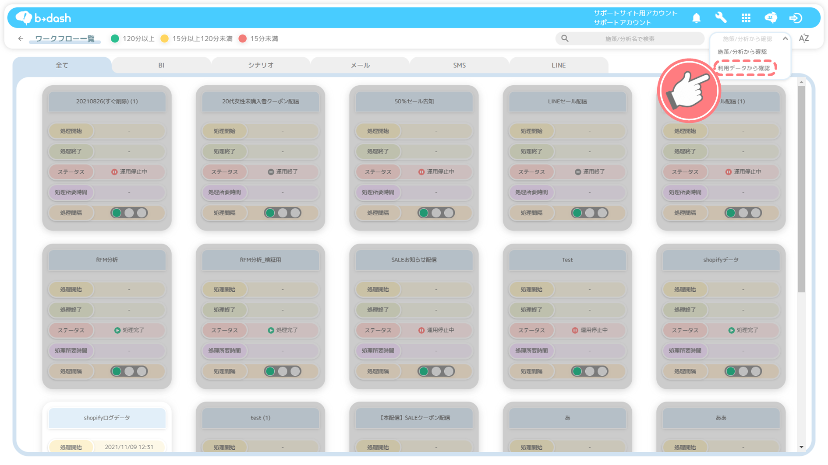The image size is (828, 465).
Task: Open the wrench settings icon
Action: [721, 17]
